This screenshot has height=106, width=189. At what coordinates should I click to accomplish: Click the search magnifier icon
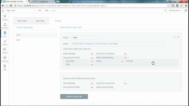coord(166,11)
